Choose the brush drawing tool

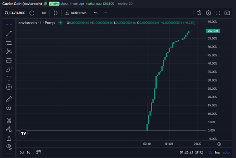pos(9,69)
